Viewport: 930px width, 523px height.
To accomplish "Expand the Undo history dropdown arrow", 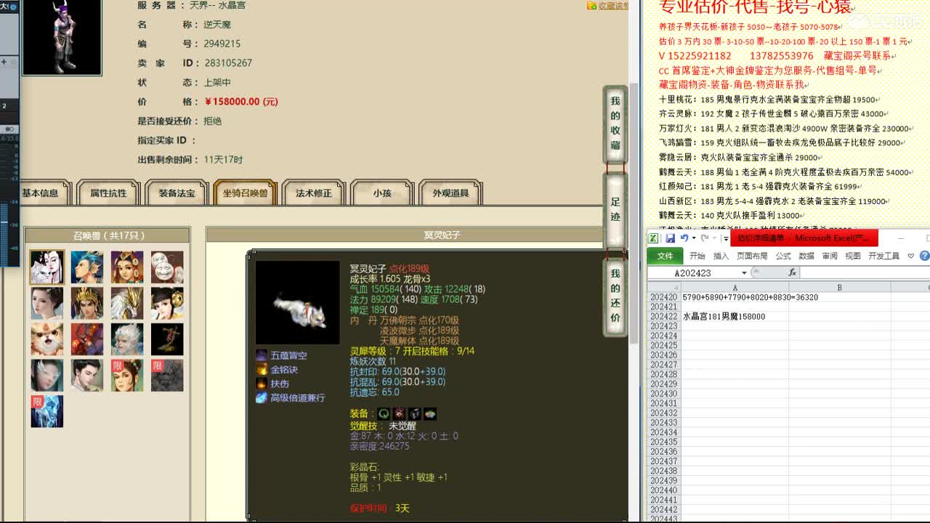I will pos(693,238).
